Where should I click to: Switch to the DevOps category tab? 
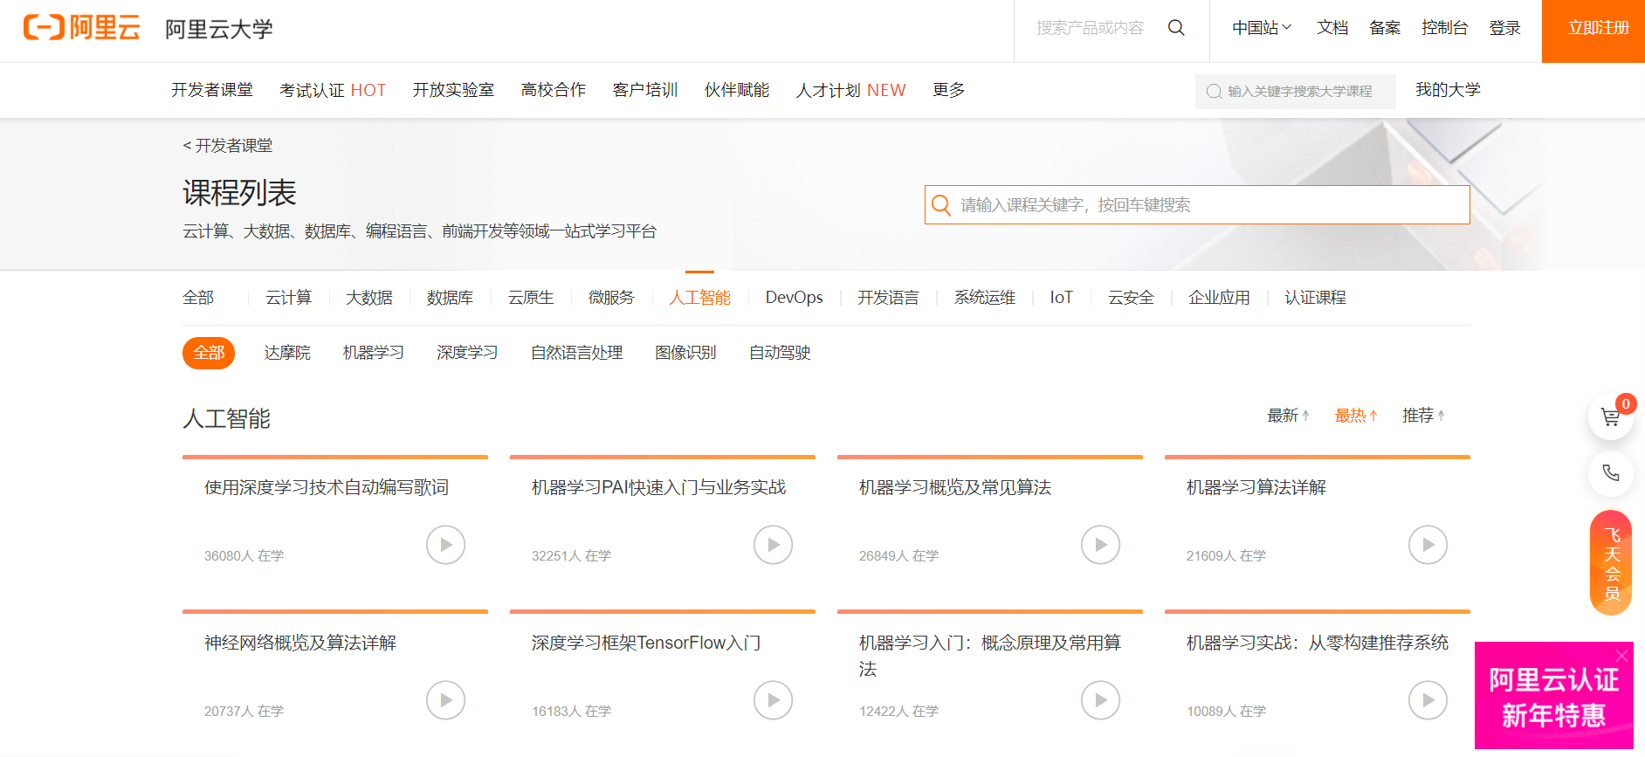[794, 298]
